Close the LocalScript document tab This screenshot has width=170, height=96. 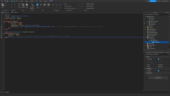coord(19,13)
